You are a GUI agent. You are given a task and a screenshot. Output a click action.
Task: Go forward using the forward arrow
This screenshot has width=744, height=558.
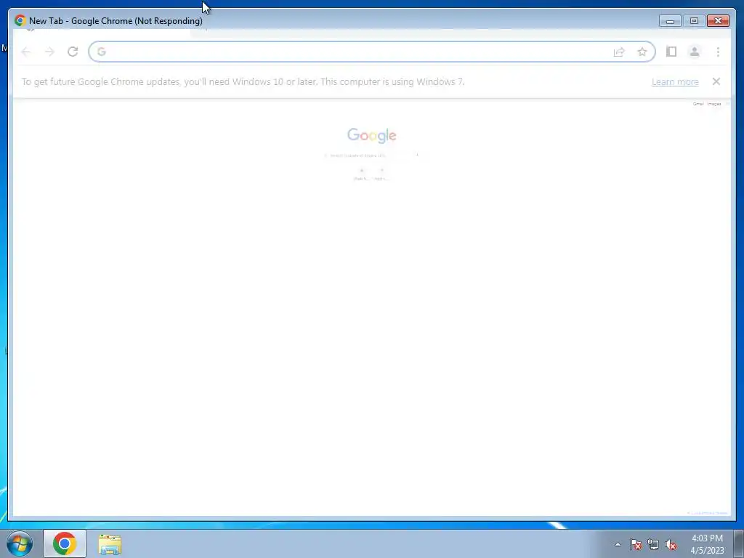[49, 52]
